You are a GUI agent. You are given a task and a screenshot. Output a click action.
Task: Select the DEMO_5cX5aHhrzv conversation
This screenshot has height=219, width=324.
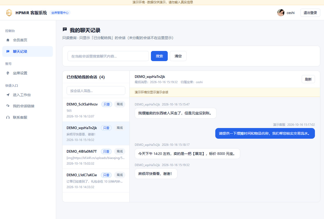pos(96,110)
